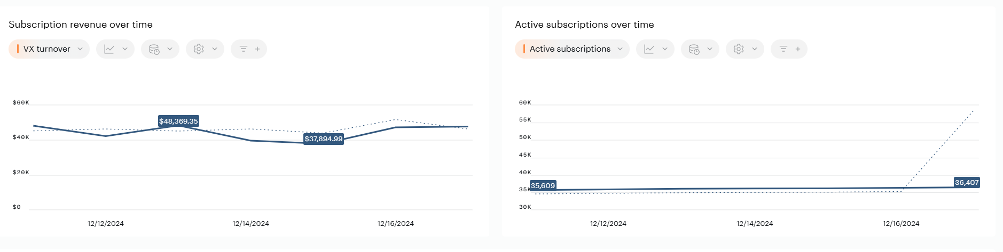This screenshot has width=1003, height=252.
Task: Click the $48,369.35 data label
Action: pyautogui.click(x=178, y=121)
